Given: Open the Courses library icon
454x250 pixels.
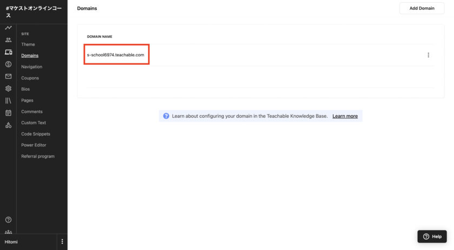Looking at the screenshot, I should pyautogui.click(x=9, y=100).
